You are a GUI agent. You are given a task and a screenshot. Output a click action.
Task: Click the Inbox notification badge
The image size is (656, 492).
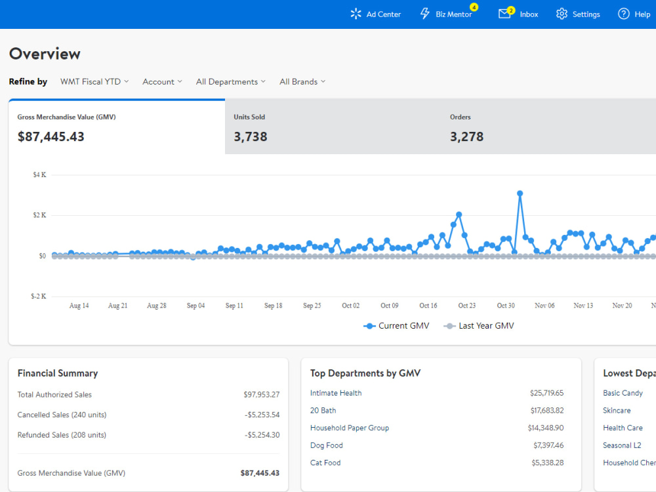[x=511, y=10]
